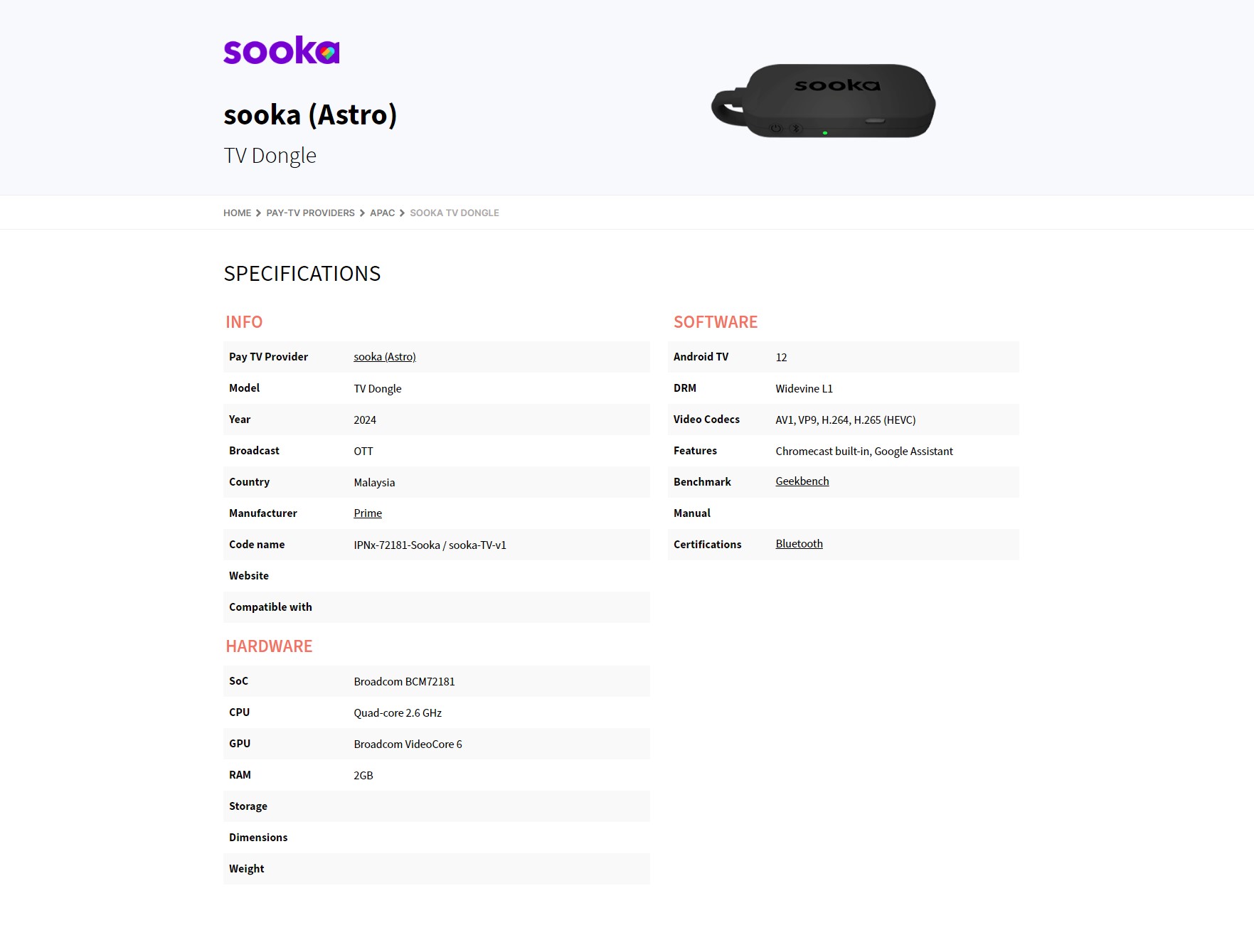Image resolution: width=1254 pixels, height=940 pixels.
Task: Click the Code name value IPNx-72181-Sooka
Action: pyautogui.click(x=397, y=545)
